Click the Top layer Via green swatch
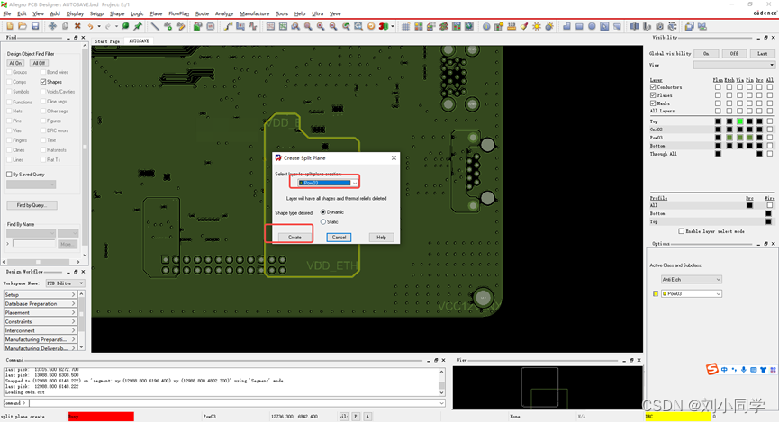 [739, 121]
